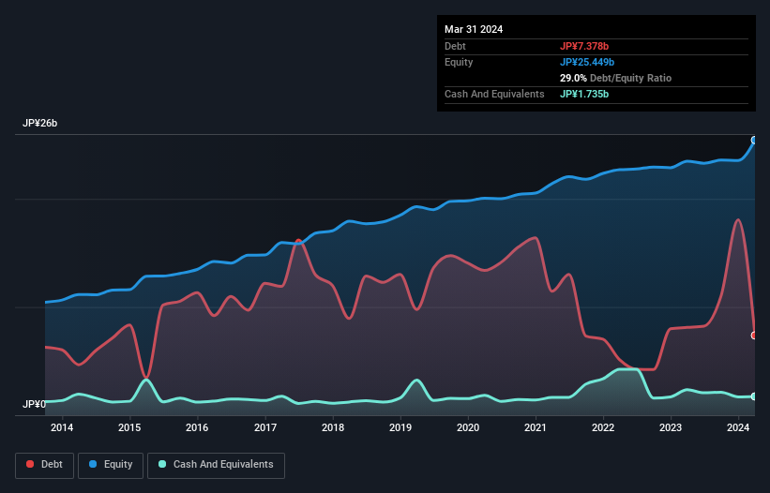Click the teal Cash endpoint marker

pyautogui.click(x=754, y=396)
